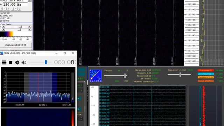Toggle the red Peak power legend
This screenshot has height=126, width=224.
pyautogui.click(x=206, y=70)
